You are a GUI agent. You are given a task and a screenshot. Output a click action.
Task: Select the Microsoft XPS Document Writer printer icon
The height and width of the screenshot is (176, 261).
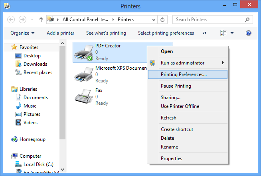click(x=83, y=74)
